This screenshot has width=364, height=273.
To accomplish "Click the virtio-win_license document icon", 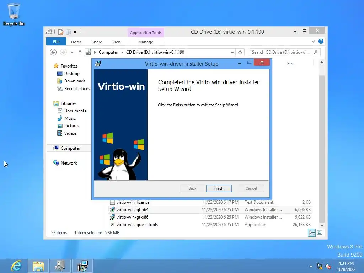I will click(x=112, y=202).
